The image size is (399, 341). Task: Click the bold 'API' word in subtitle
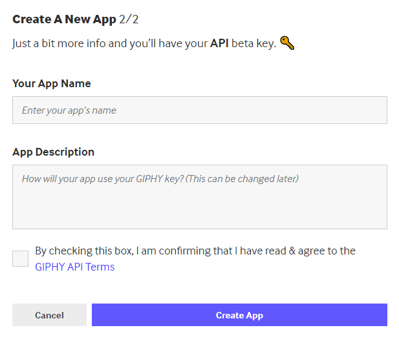[221, 44]
